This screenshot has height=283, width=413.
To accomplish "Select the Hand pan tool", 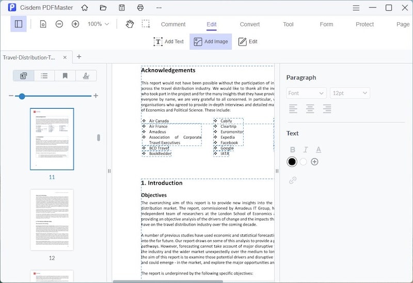I will coord(130,24).
